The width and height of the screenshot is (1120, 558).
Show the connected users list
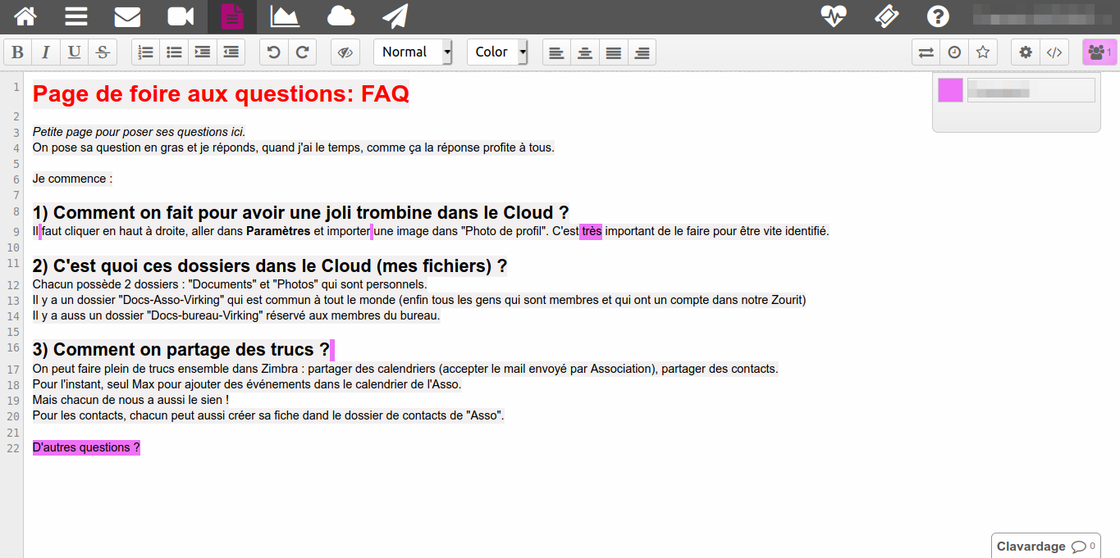[1098, 52]
